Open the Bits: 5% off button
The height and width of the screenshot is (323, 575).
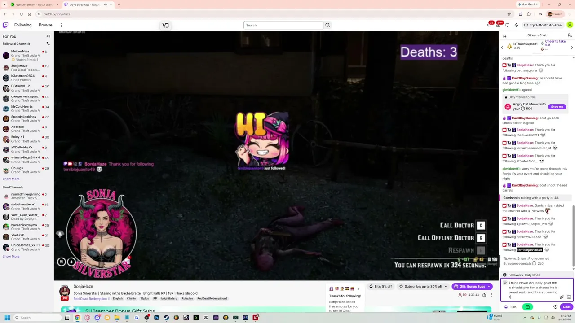pos(380,286)
